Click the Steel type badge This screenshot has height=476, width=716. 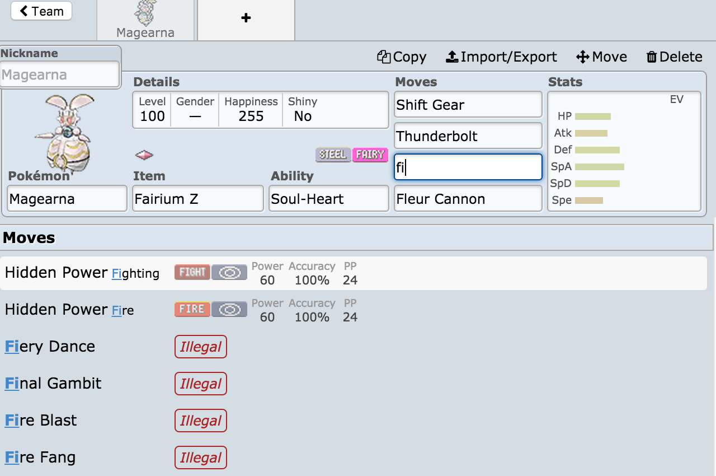pyautogui.click(x=333, y=154)
